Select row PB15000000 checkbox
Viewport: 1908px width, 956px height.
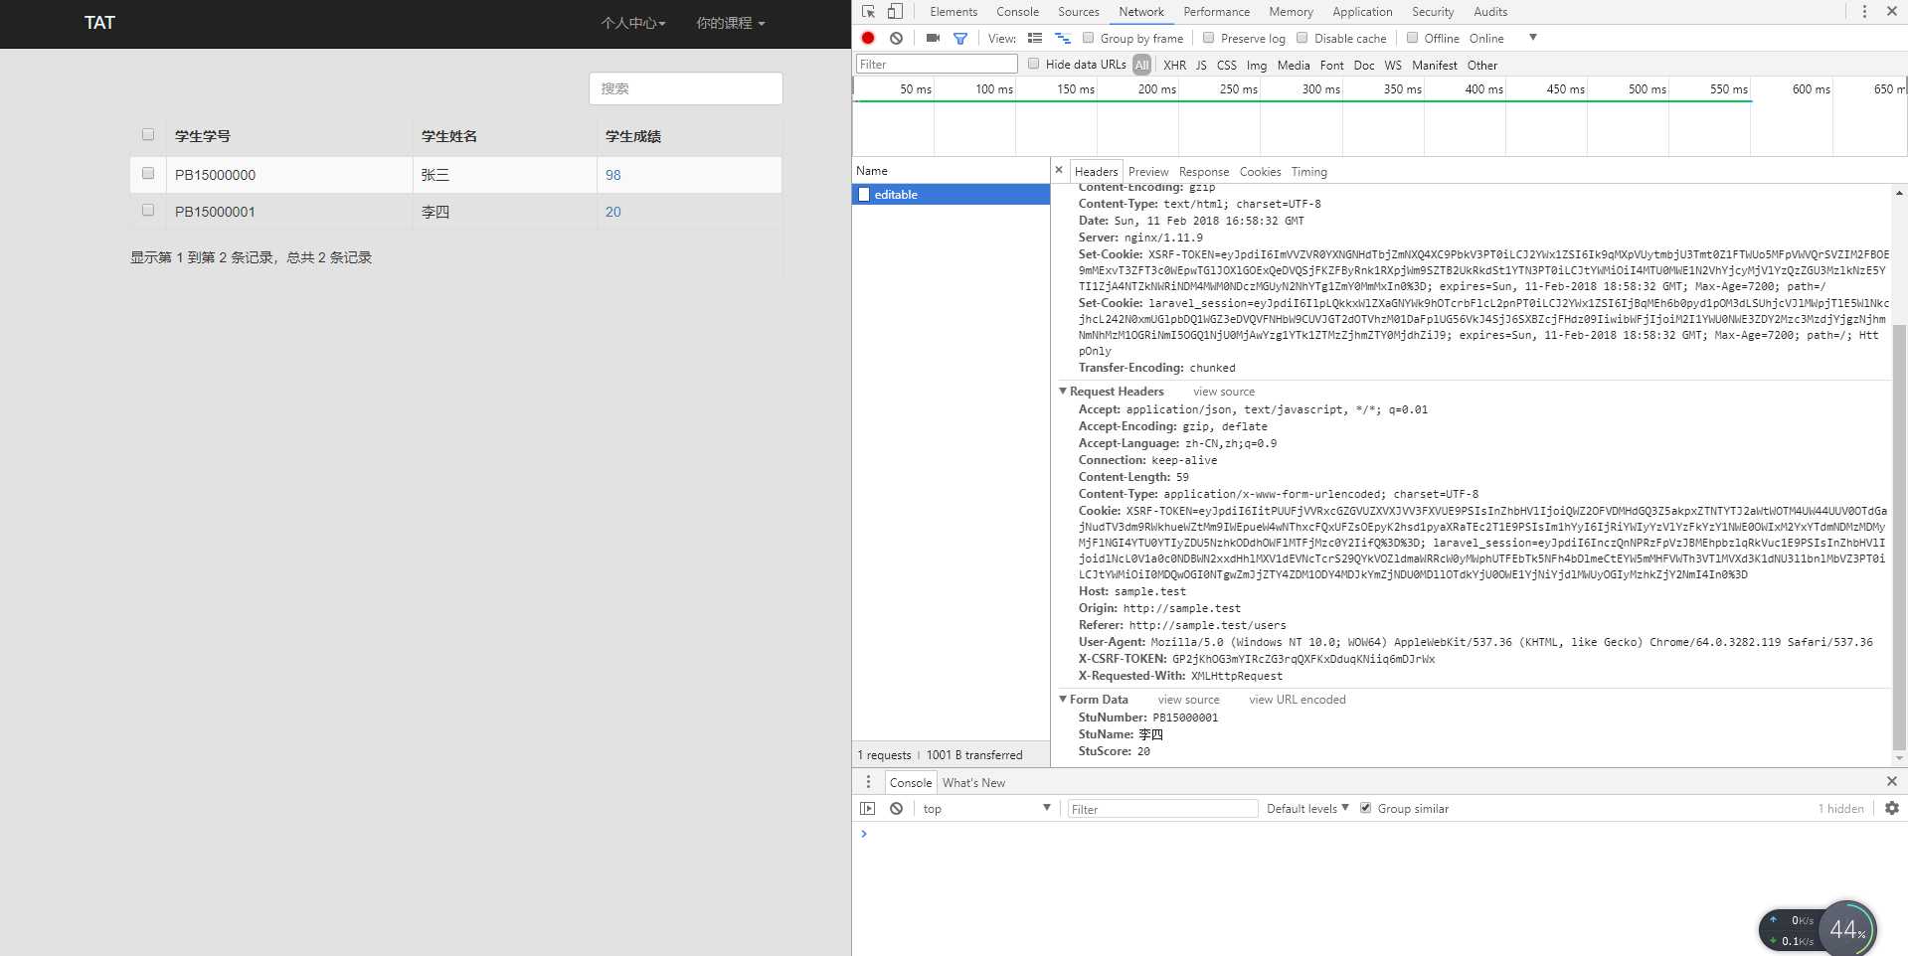pyautogui.click(x=148, y=173)
